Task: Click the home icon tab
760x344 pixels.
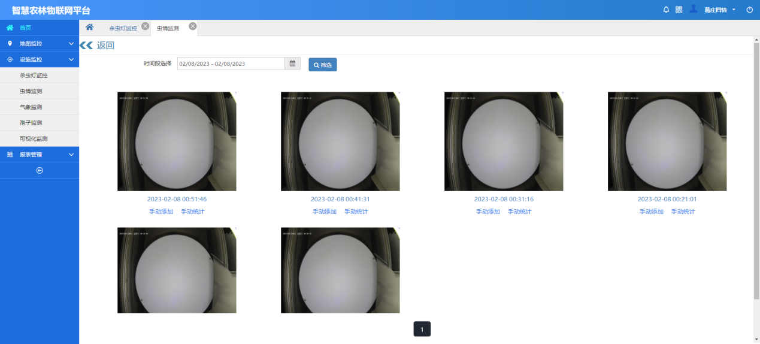Action: 89,28
